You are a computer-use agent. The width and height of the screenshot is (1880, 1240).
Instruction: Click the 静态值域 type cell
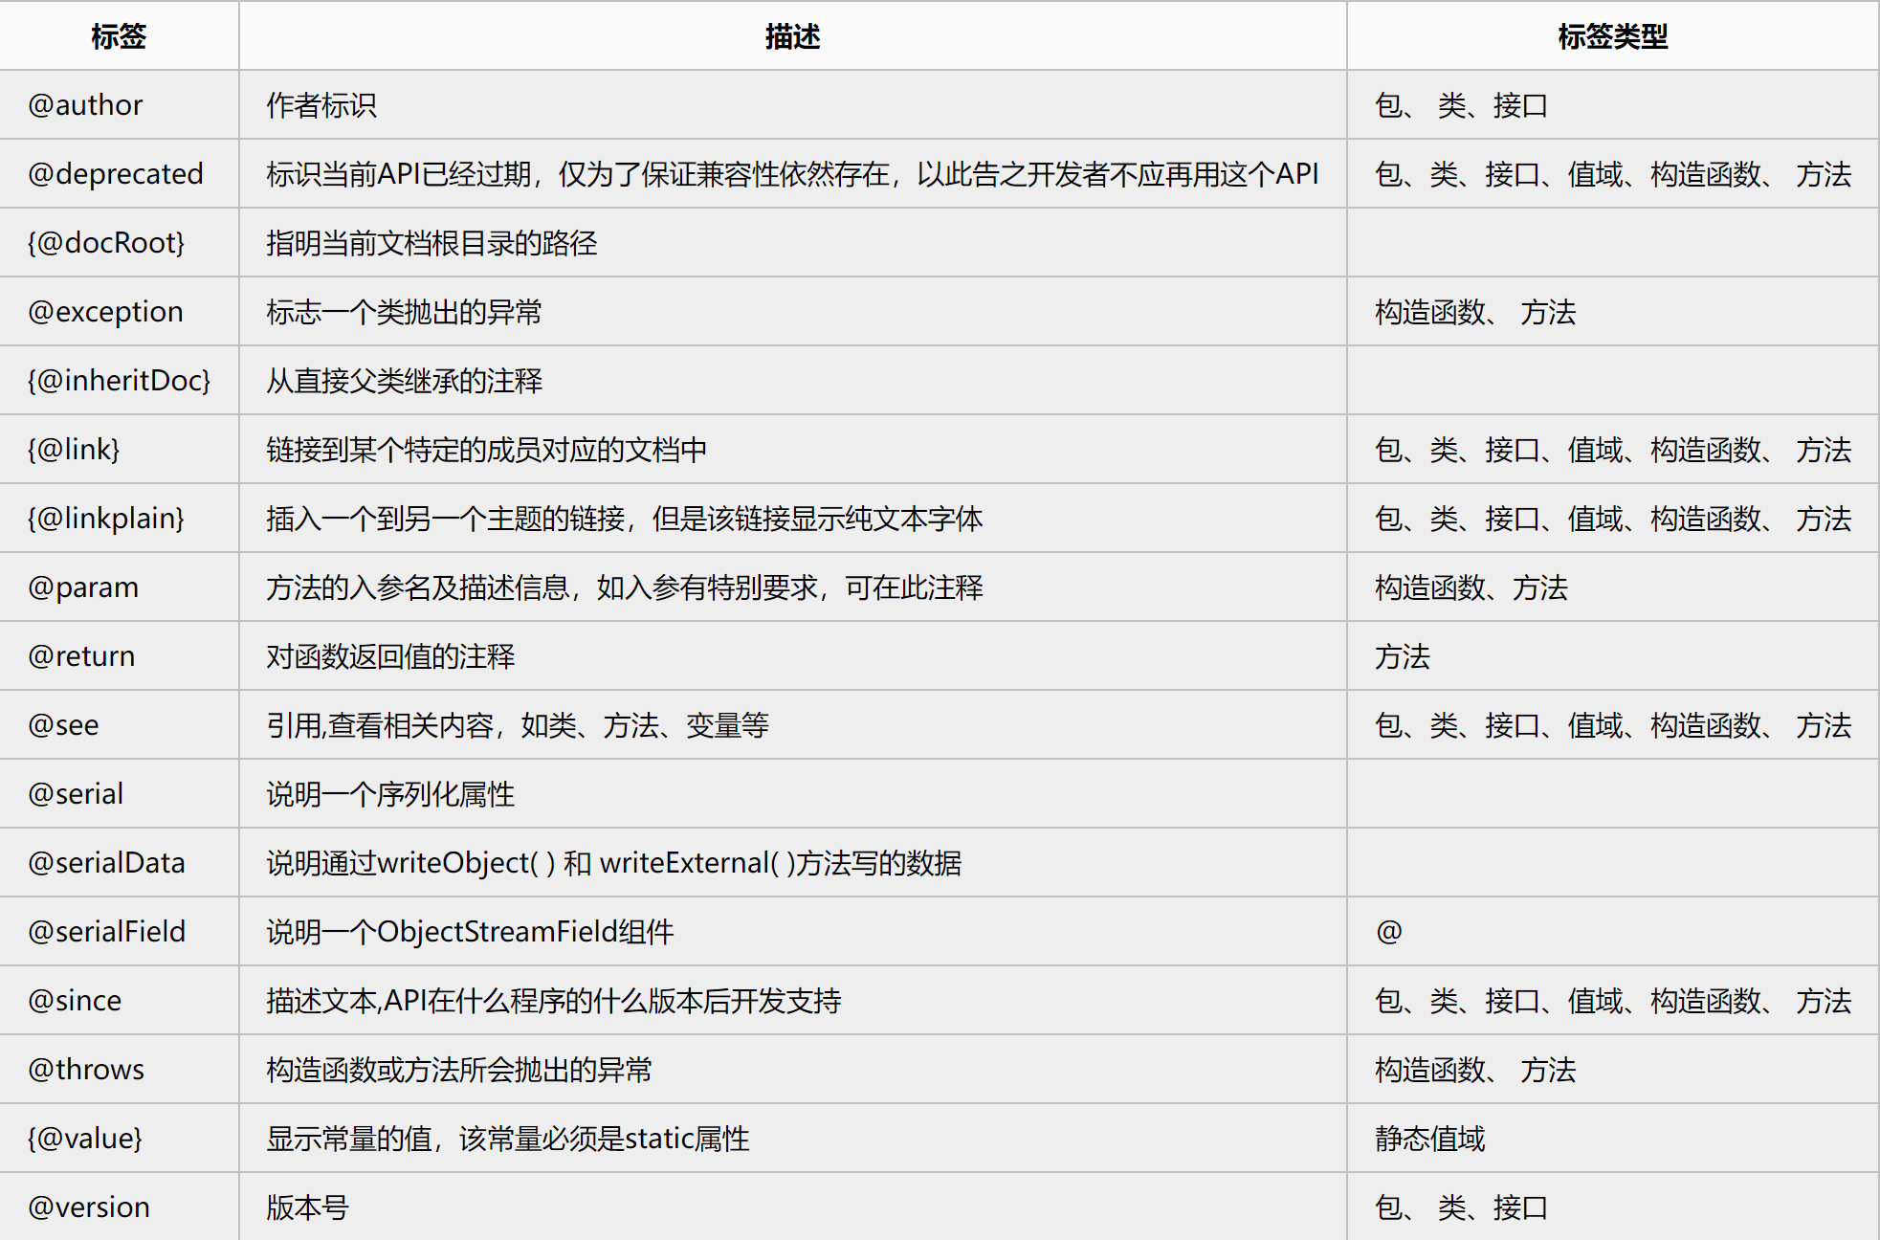pyautogui.click(x=1429, y=1139)
